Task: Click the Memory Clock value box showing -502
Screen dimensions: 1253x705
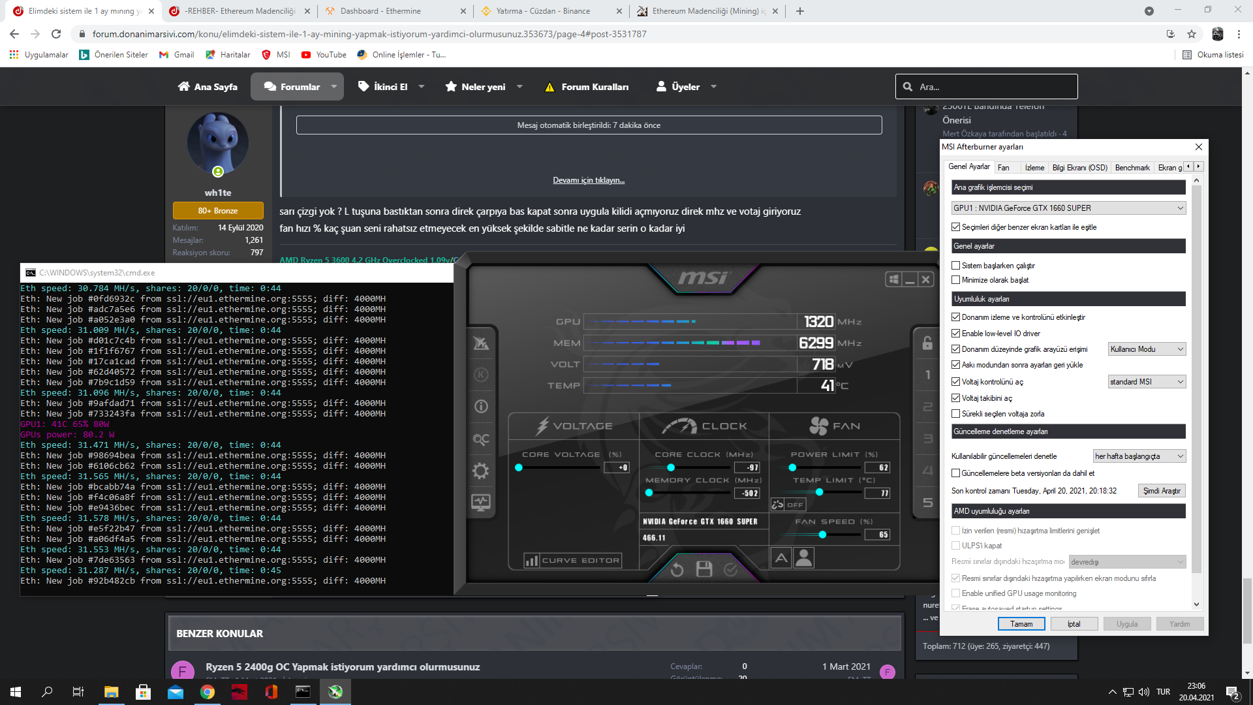Action: [x=749, y=493]
